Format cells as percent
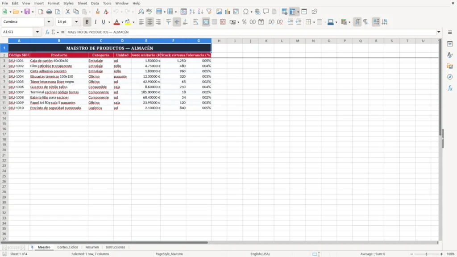 [244, 22]
